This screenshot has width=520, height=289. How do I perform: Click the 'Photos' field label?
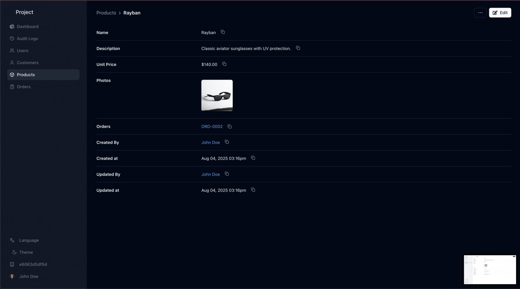(103, 81)
